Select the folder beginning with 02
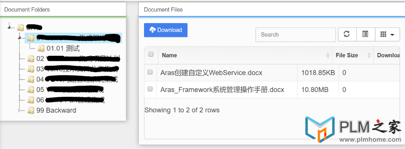Image resolution: width=405 pixels, height=149 pixels. [x=78, y=59]
